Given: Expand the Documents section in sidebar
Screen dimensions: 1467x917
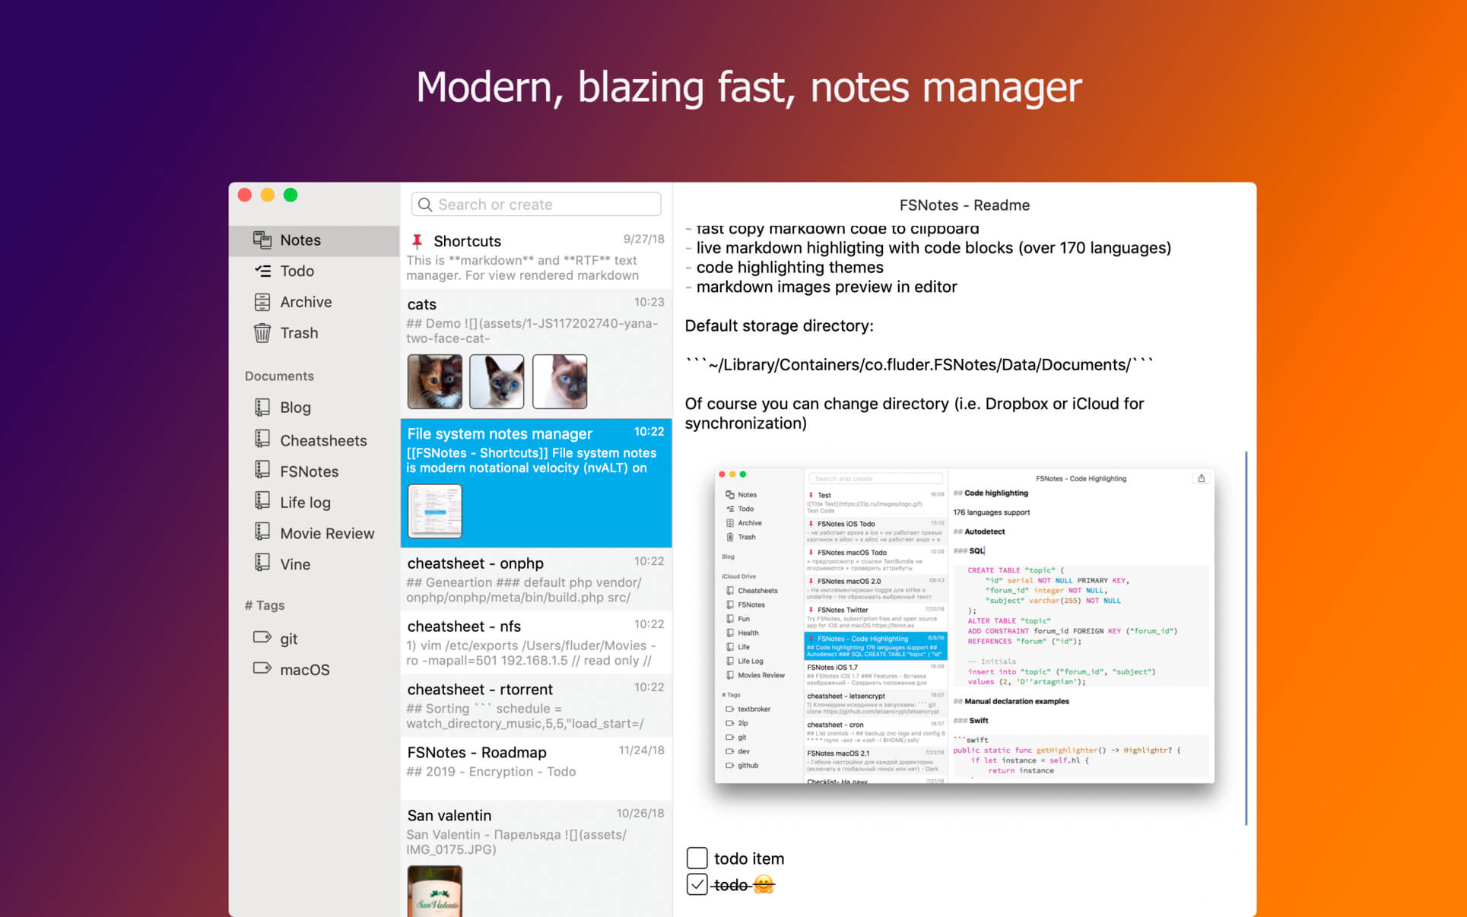Looking at the screenshot, I should 279,376.
